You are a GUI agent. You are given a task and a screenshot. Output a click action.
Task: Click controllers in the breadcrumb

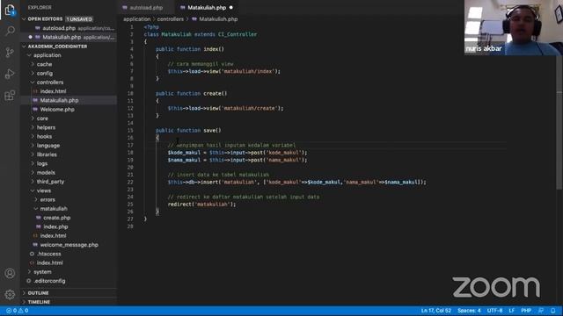[x=170, y=19]
